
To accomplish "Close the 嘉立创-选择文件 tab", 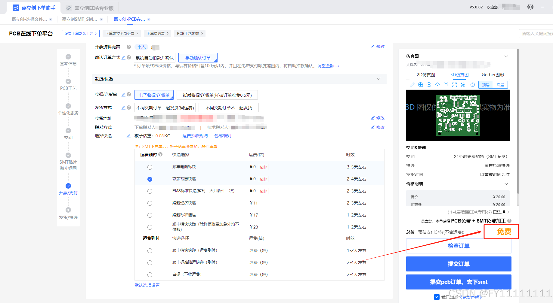I will coord(51,19).
